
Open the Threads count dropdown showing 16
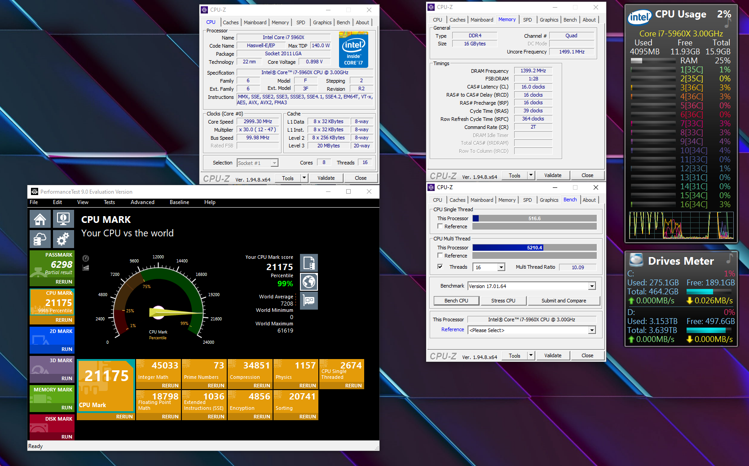[501, 267]
